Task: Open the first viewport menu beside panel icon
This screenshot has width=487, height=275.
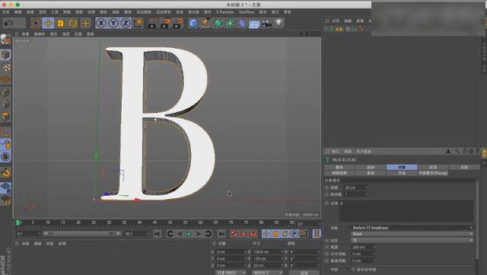Action: [x=25, y=34]
